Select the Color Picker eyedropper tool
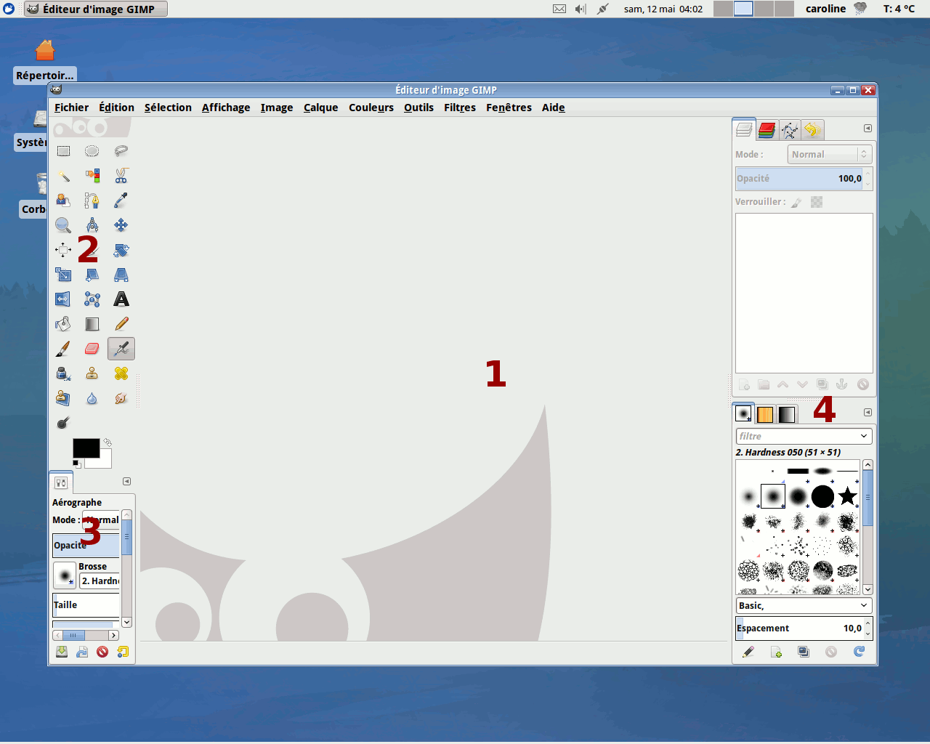The width and height of the screenshot is (930, 744). [121, 201]
